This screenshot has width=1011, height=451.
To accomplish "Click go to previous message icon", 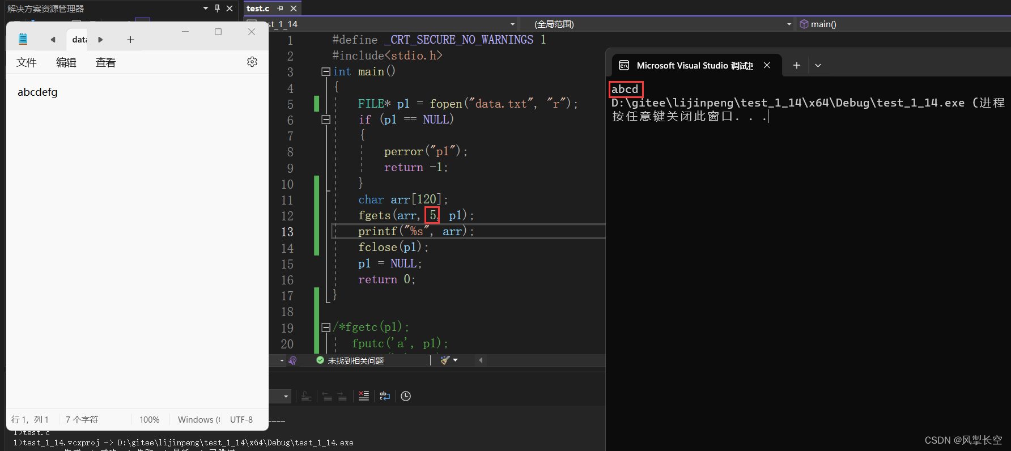I will point(327,396).
